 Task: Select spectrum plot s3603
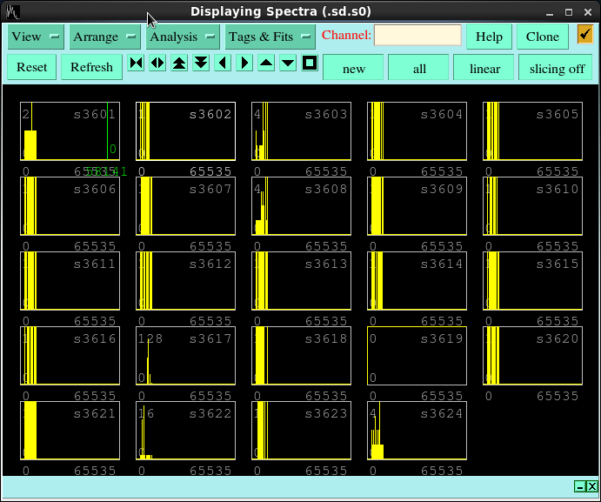pos(301,131)
